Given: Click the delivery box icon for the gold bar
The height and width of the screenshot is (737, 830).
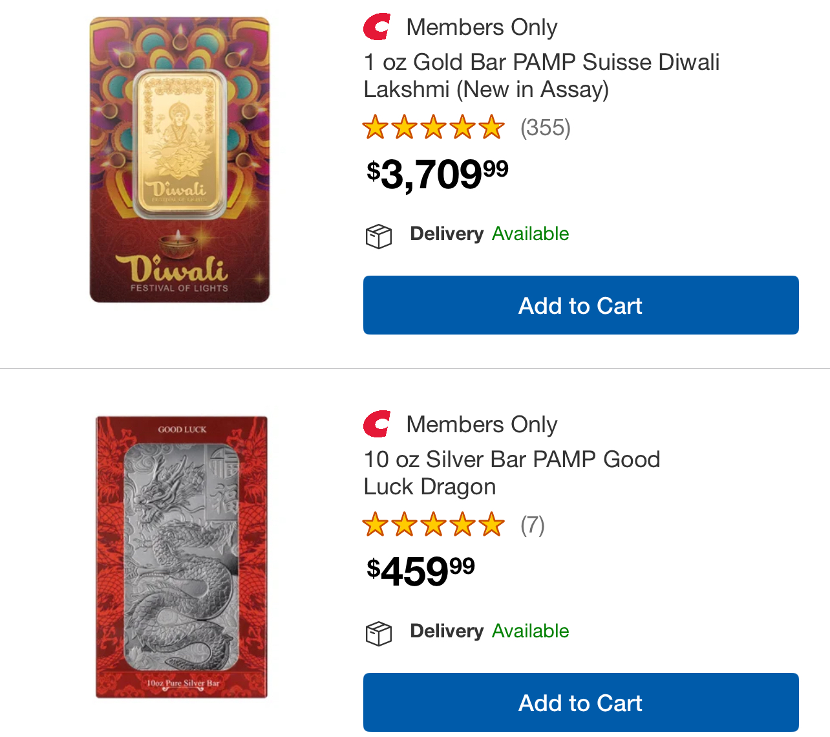Looking at the screenshot, I should tap(379, 236).
